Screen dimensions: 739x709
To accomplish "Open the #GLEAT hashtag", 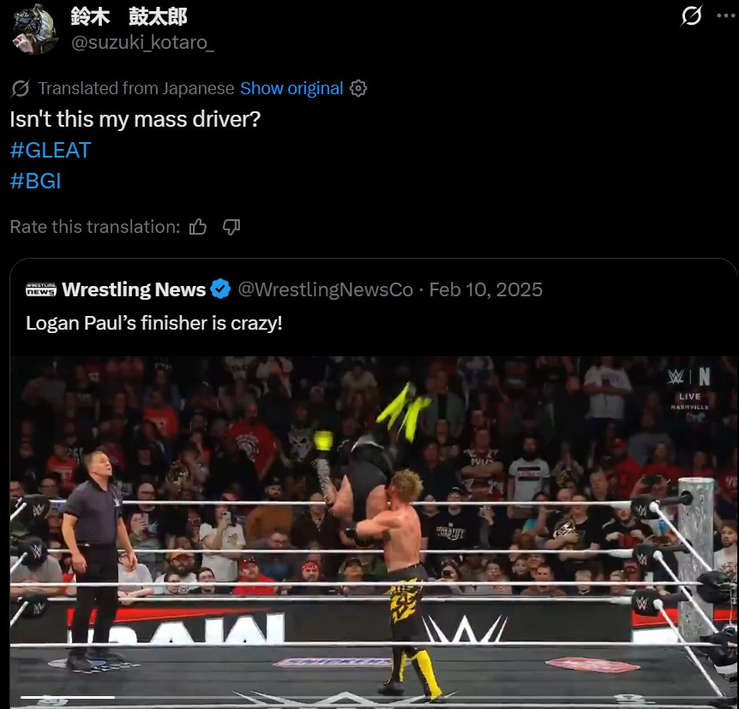I will 51,150.
